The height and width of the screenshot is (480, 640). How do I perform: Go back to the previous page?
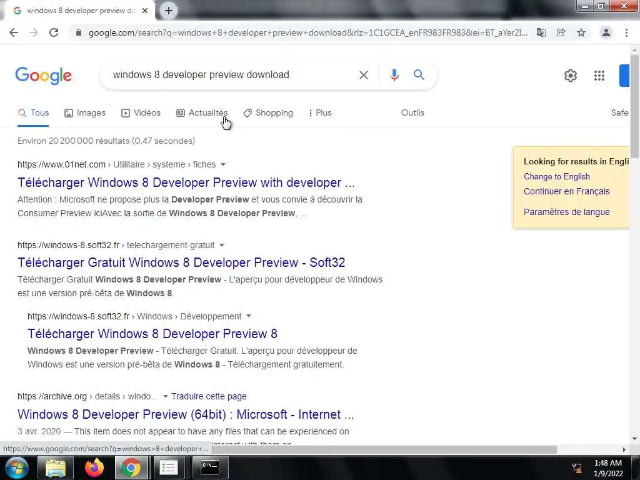click(14, 32)
